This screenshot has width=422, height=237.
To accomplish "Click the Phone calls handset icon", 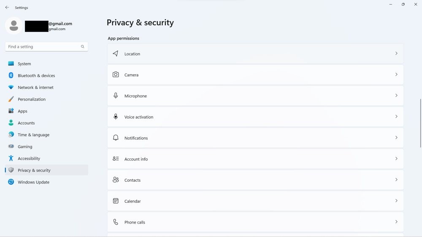I will coord(116,222).
